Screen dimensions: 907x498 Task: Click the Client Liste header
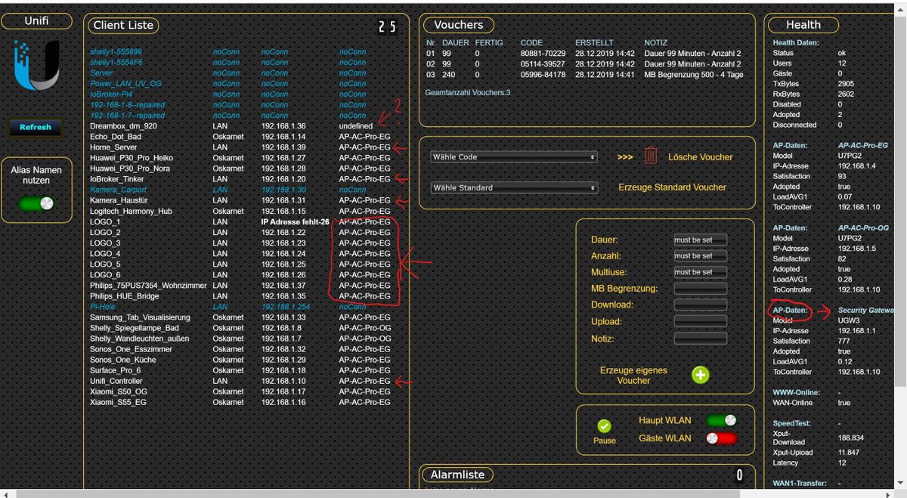pos(123,25)
